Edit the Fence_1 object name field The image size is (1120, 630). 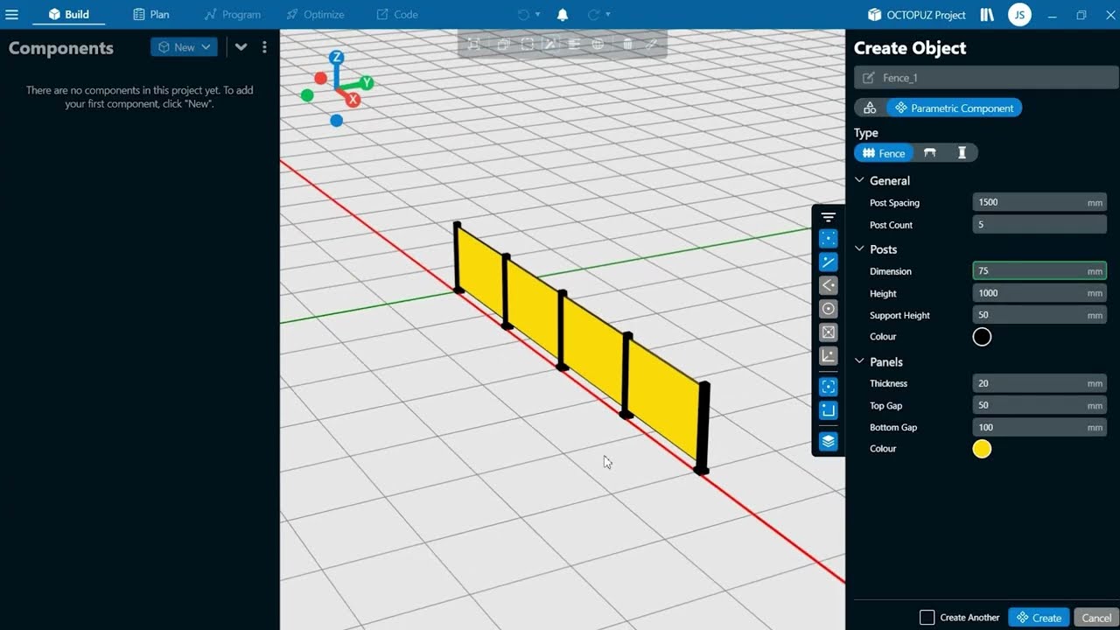click(x=986, y=78)
